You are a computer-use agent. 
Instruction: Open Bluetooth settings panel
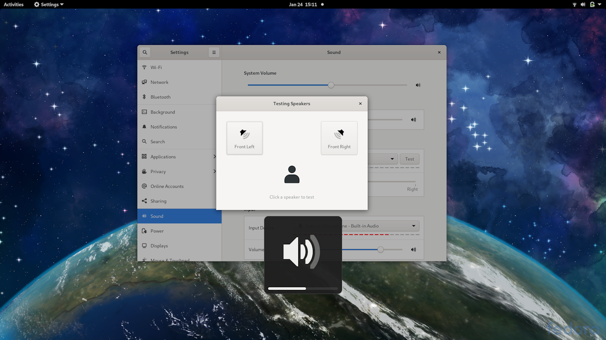tap(179, 97)
